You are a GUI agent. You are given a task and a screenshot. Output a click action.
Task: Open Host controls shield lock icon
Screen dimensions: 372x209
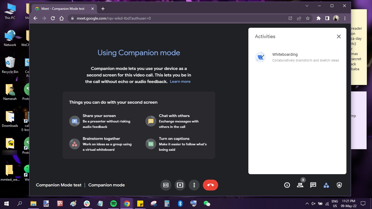pos(339,185)
